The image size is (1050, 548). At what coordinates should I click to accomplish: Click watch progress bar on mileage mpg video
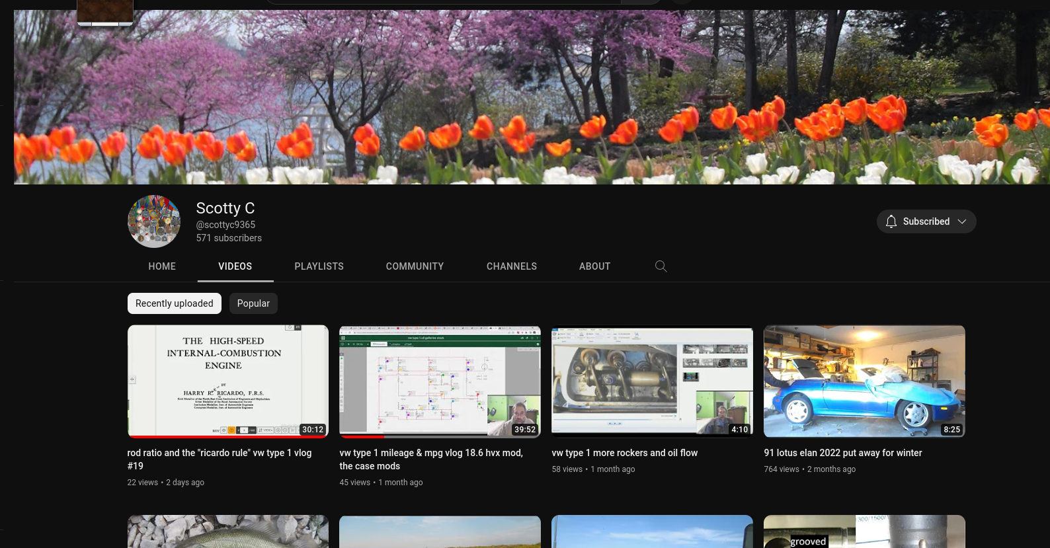click(440, 436)
